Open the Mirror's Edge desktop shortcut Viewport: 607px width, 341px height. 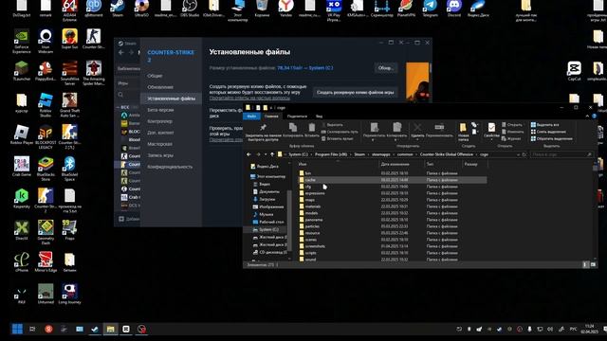46,262
